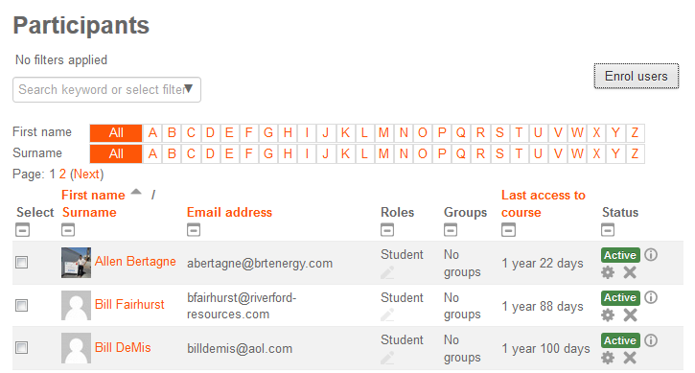
Task: Unenrol Bill Fairhurst using the X icon
Action: pyautogui.click(x=630, y=315)
